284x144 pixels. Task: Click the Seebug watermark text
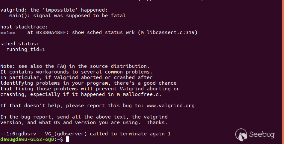(x=263, y=135)
